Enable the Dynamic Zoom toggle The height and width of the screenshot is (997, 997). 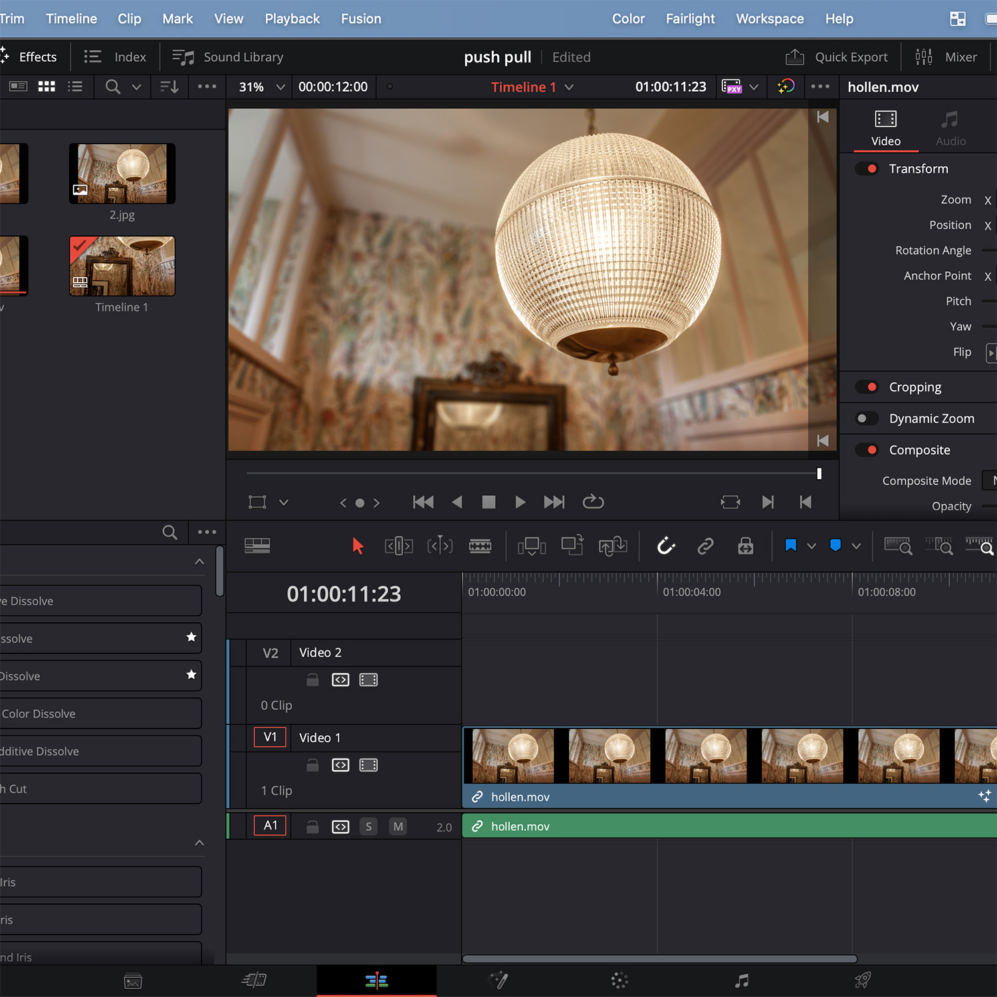(867, 419)
